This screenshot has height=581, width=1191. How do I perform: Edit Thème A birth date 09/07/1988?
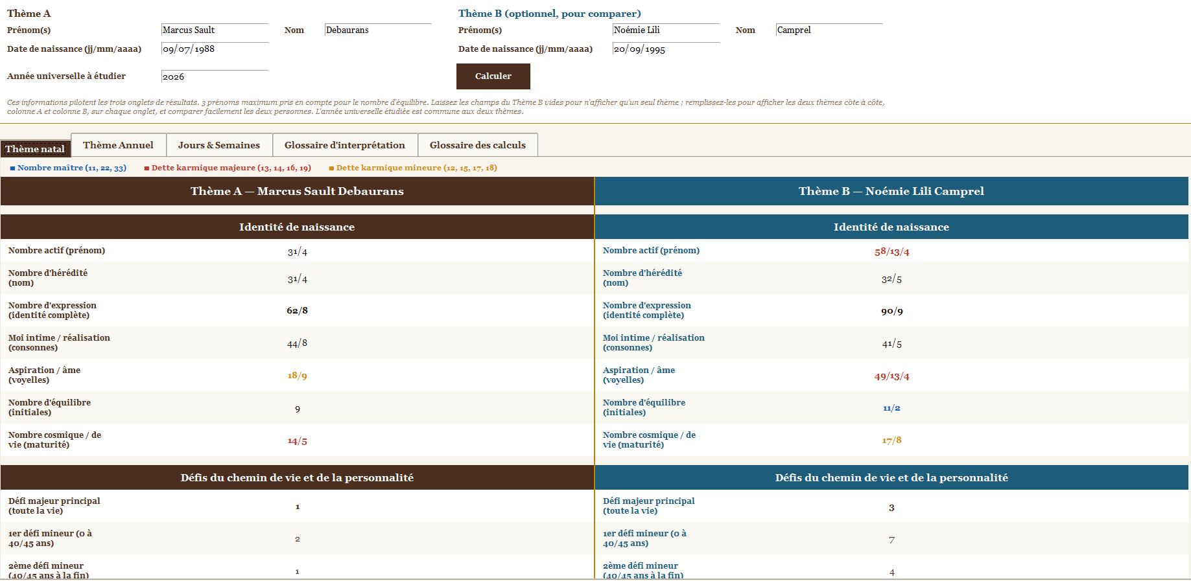click(215, 49)
